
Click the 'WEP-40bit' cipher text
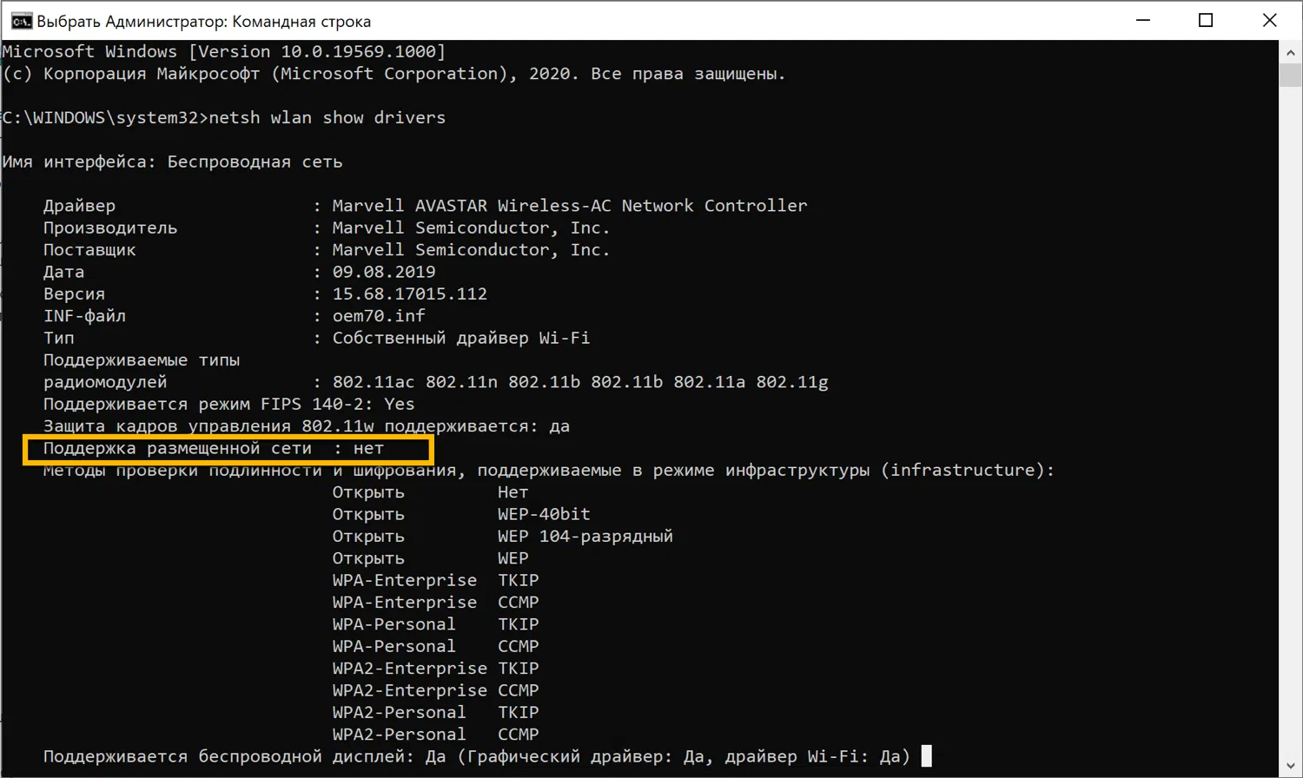tap(544, 515)
